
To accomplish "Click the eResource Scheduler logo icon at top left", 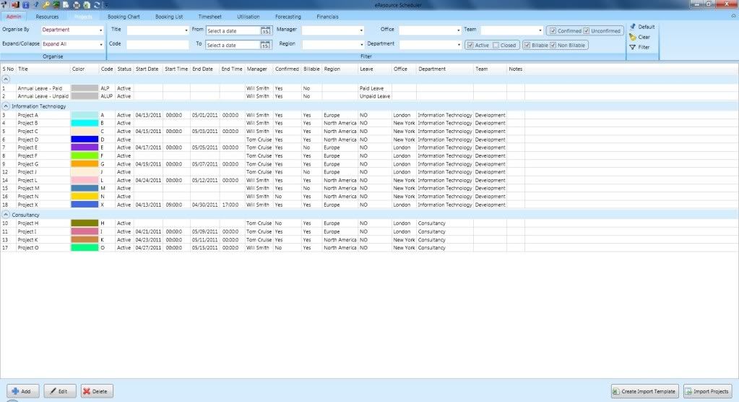I will 4,4.
